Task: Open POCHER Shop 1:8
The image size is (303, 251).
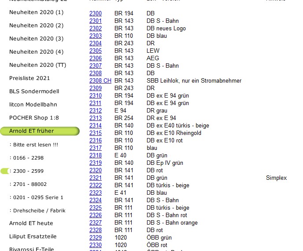Action: coord(34,118)
